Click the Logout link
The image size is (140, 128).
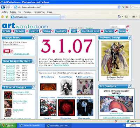[x=90, y=28]
